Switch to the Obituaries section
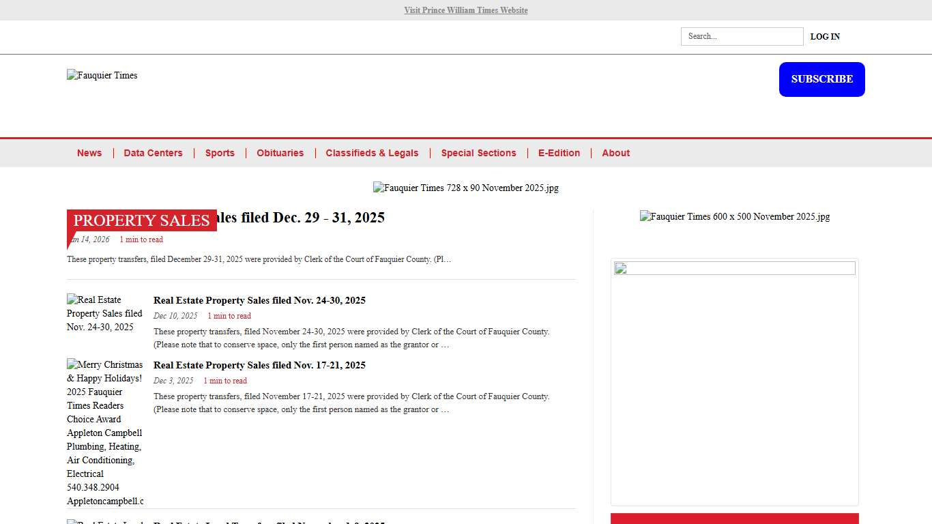The image size is (932, 524). tap(280, 153)
